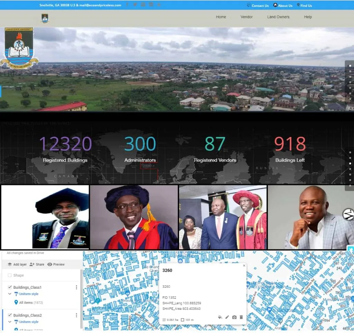354x333 pixels.
Task: Click the Buildings_Class1 layer name
Action: (x=27, y=287)
